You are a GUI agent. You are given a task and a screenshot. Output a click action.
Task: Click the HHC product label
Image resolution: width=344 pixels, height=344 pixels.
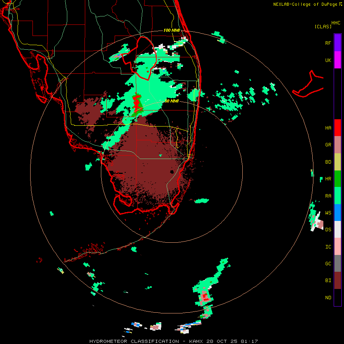tap(336, 23)
